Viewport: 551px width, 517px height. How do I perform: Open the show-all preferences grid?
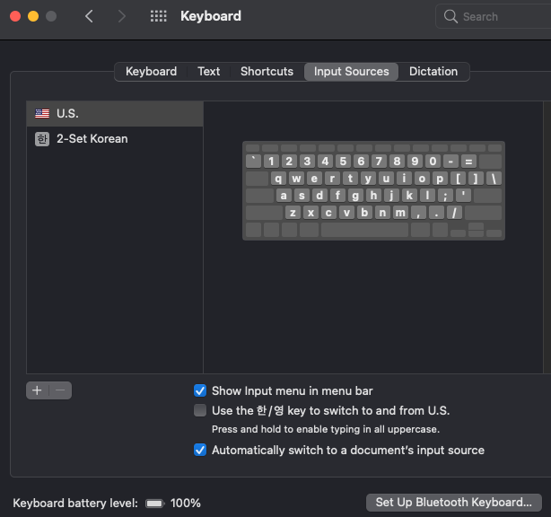coord(159,16)
